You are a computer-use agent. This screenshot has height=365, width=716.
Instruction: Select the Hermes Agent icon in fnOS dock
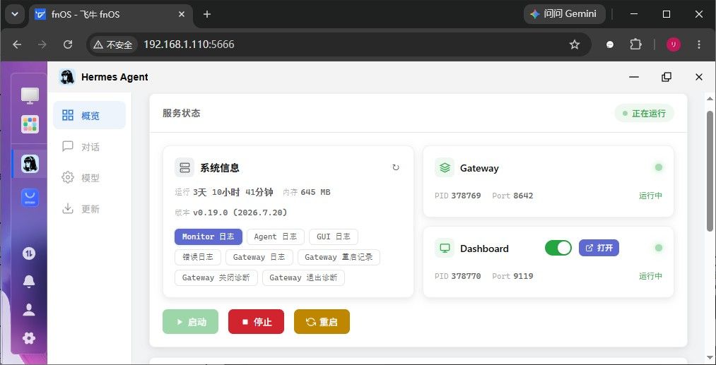pyautogui.click(x=30, y=164)
